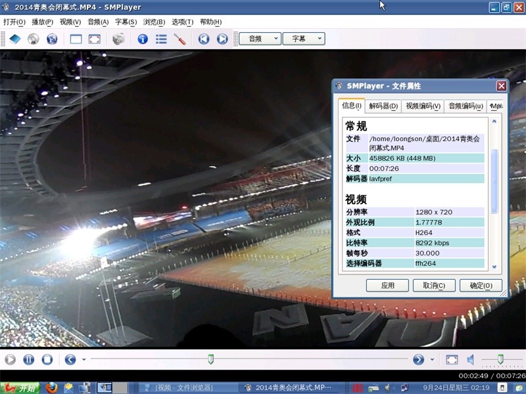Image resolution: width=526 pixels, height=394 pixels.
Task: Switch to the 音频编码(u) tab
Action: click(466, 106)
